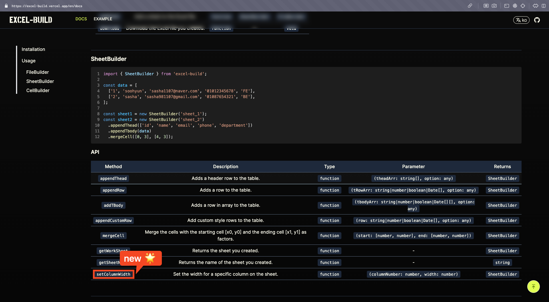
Task: Jump to FileBuilder in the sidebar
Action: coord(37,72)
